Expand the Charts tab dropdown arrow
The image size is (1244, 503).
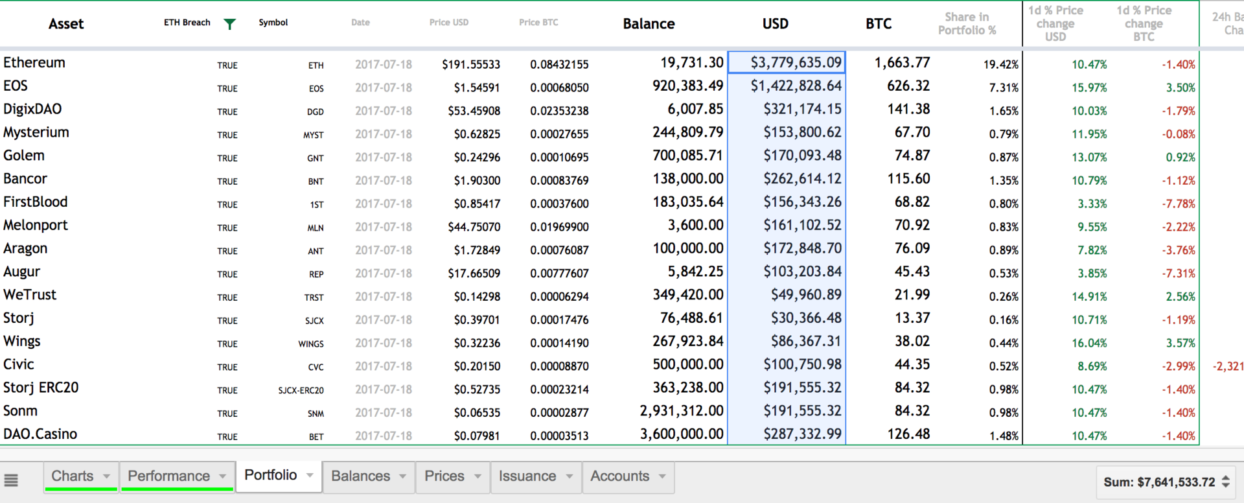coord(106,476)
